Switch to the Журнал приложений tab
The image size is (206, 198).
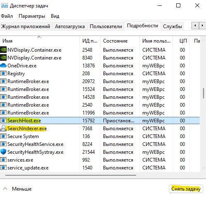pos(26,26)
